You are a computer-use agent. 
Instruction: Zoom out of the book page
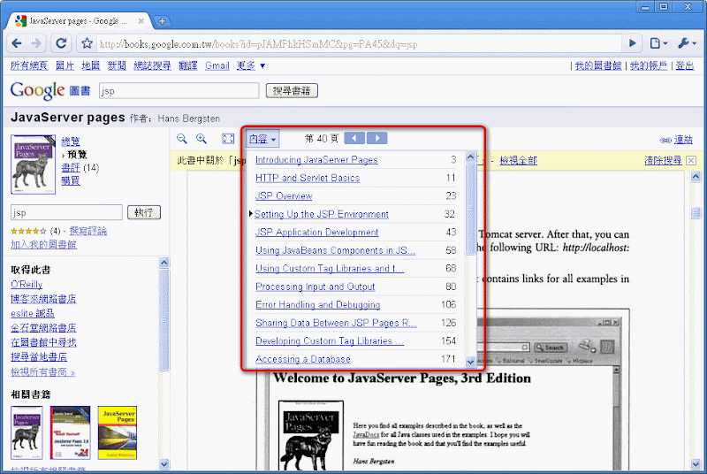[182, 139]
